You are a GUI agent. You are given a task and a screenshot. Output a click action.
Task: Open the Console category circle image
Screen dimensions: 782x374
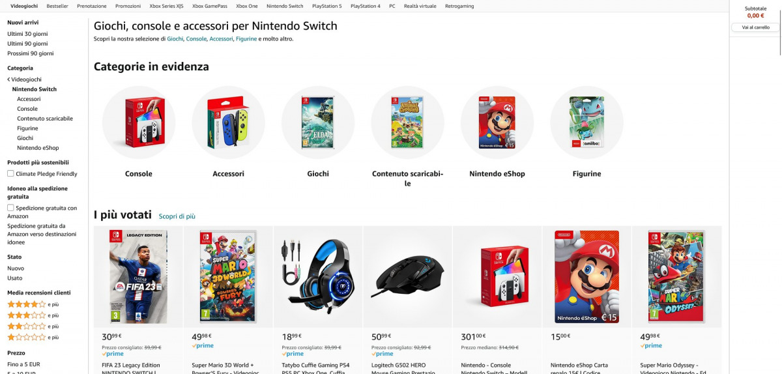click(x=138, y=122)
